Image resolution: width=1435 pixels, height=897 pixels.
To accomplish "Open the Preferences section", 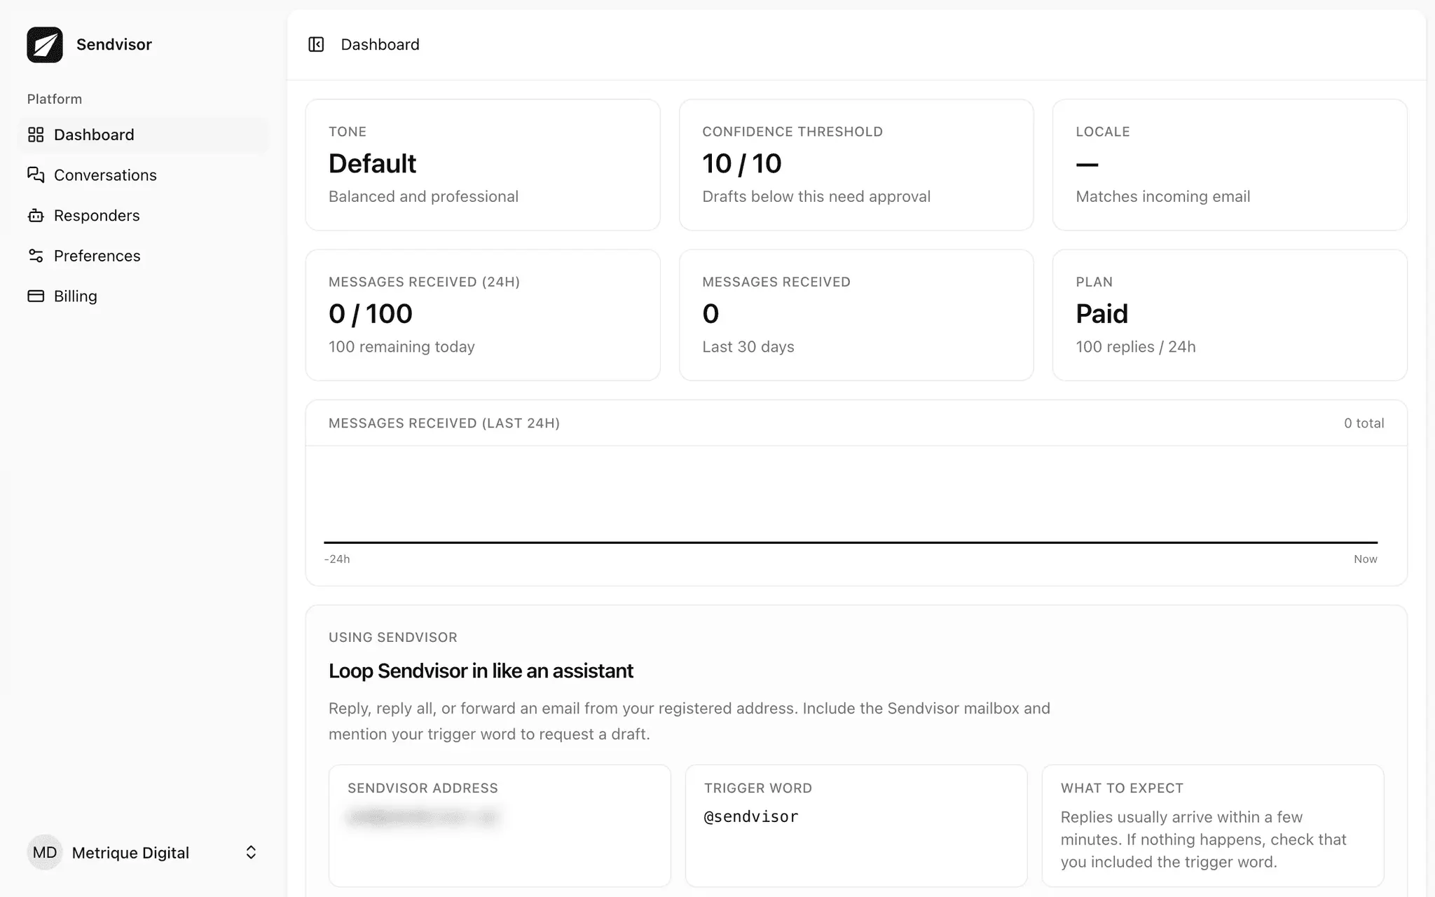I will 144,256.
